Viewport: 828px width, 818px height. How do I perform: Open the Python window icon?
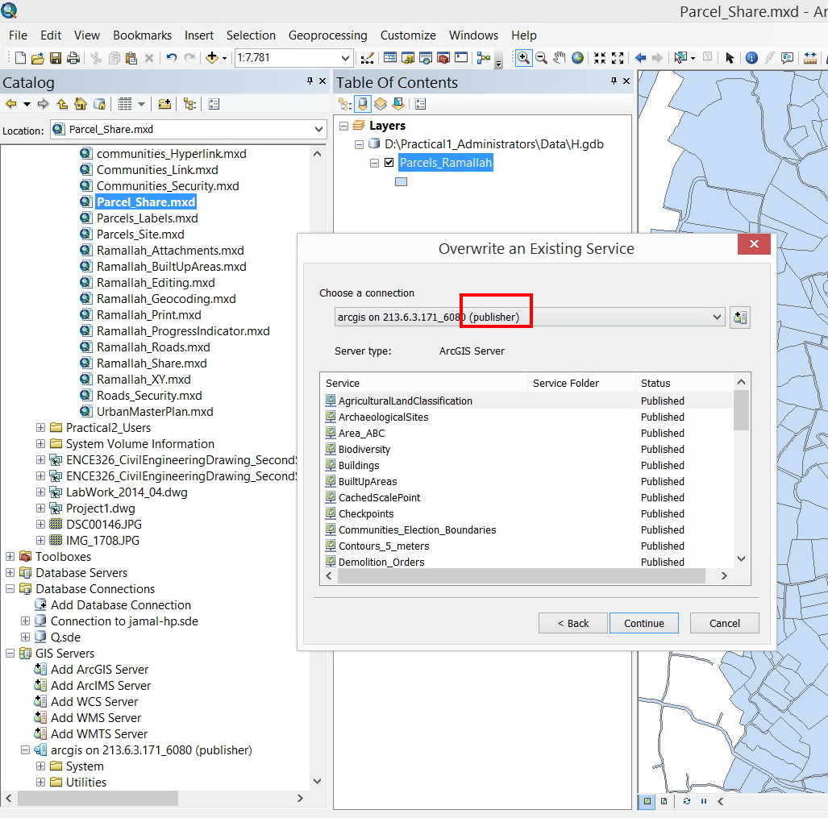click(461, 58)
